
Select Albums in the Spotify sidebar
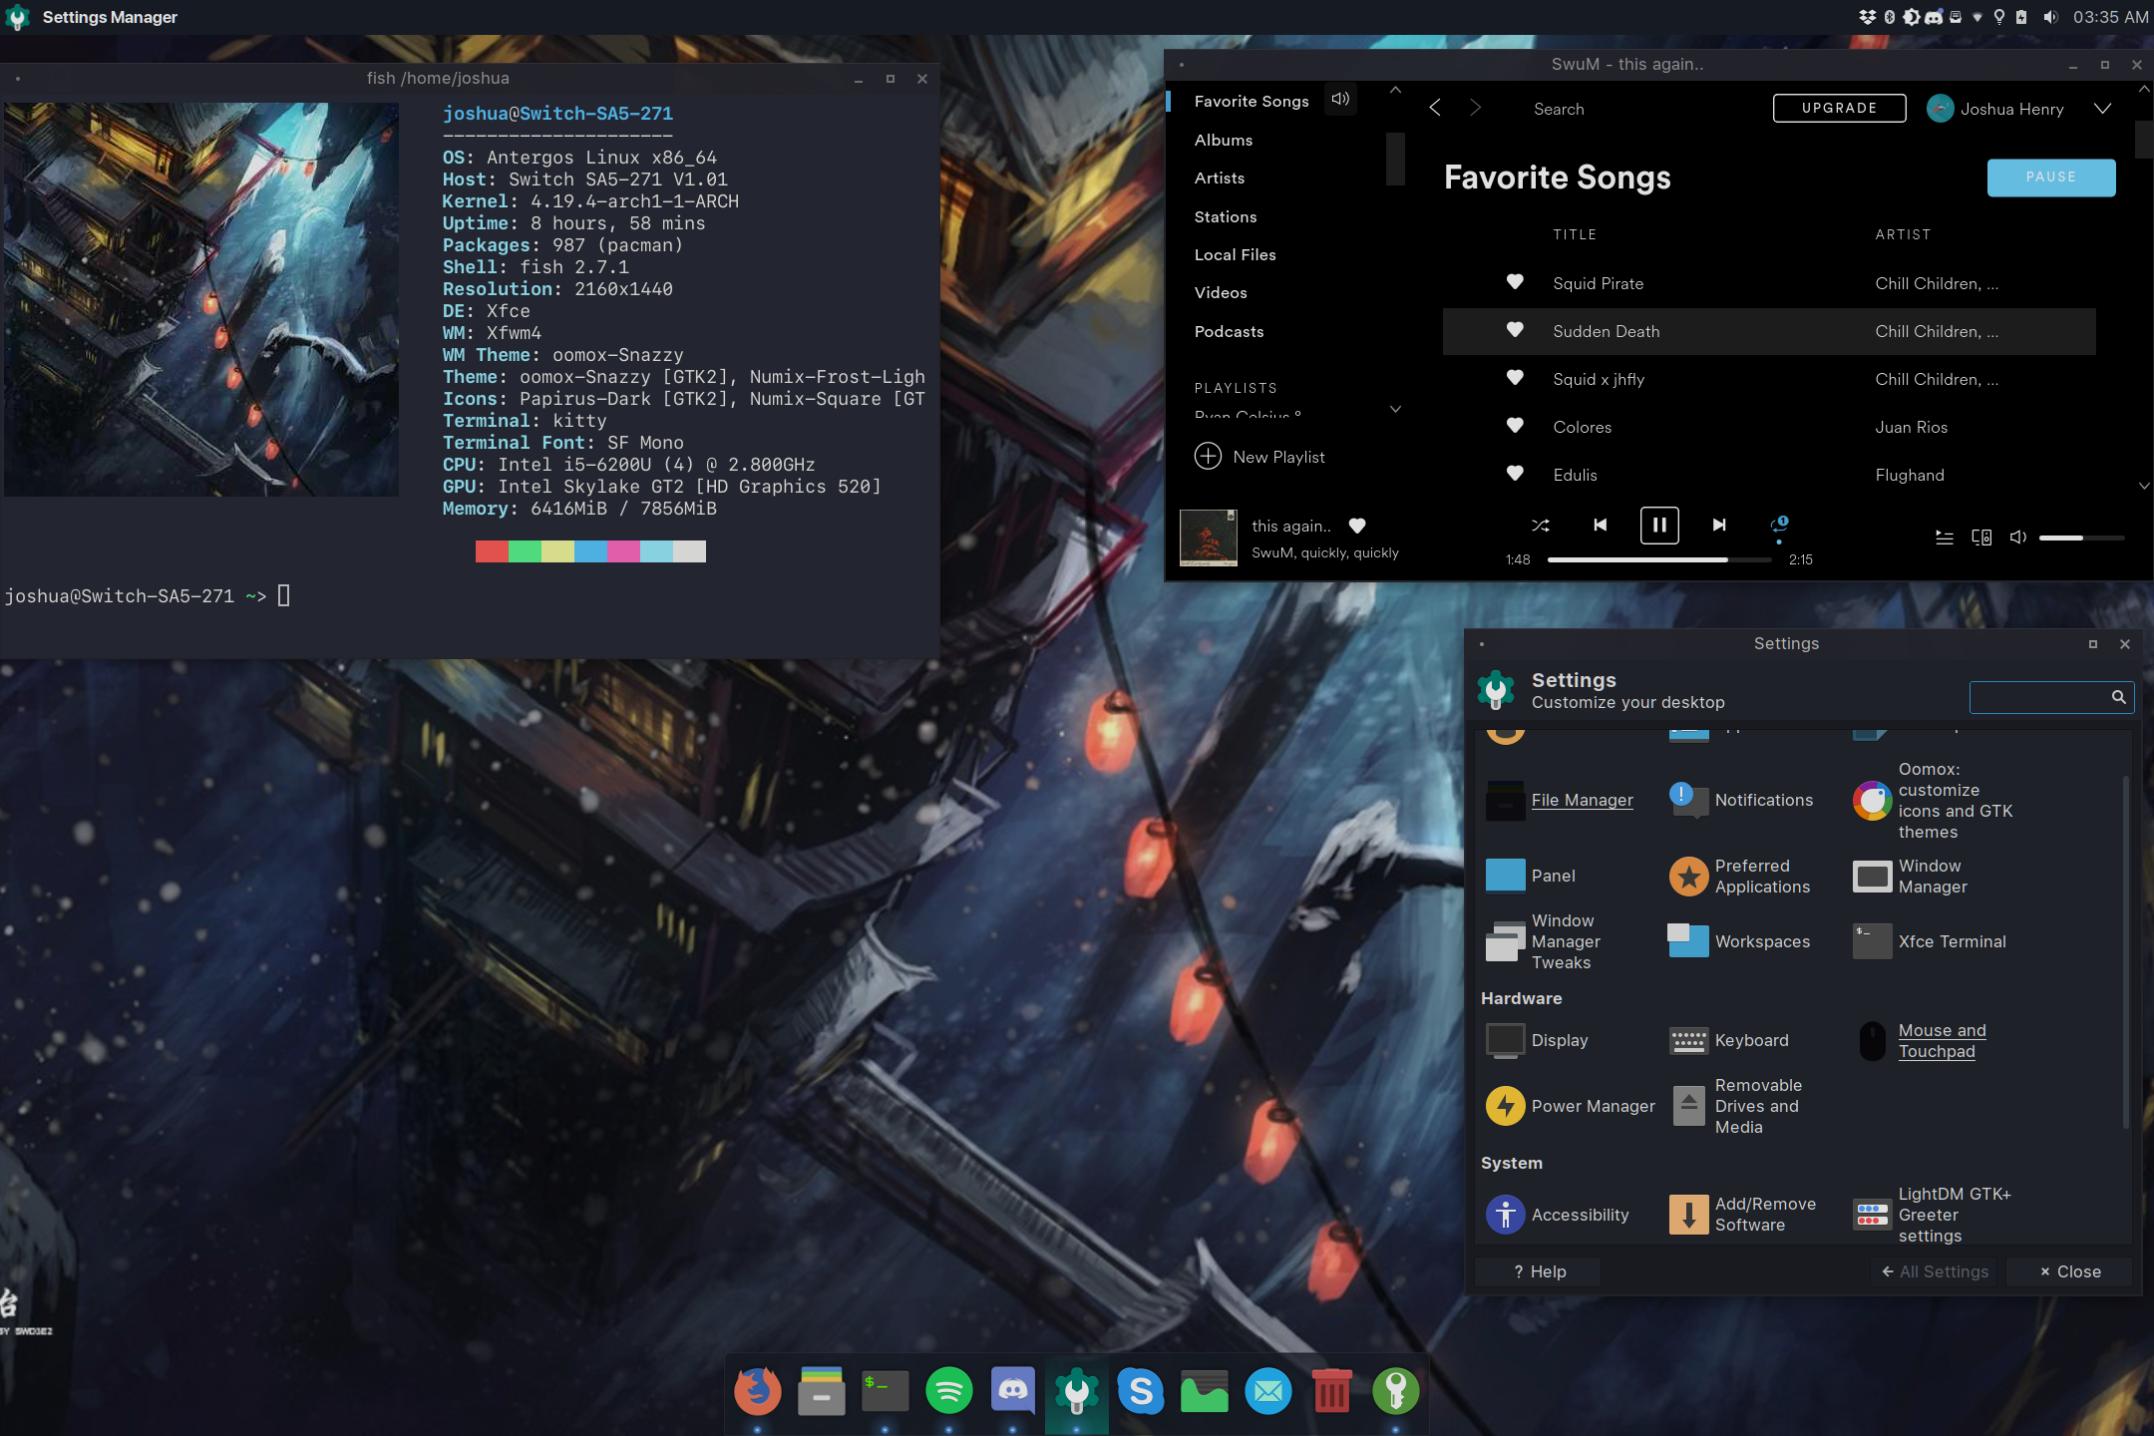1223,140
